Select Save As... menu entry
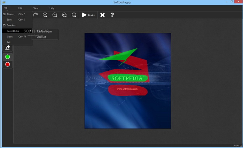243x148 pixels. click(x=17, y=25)
